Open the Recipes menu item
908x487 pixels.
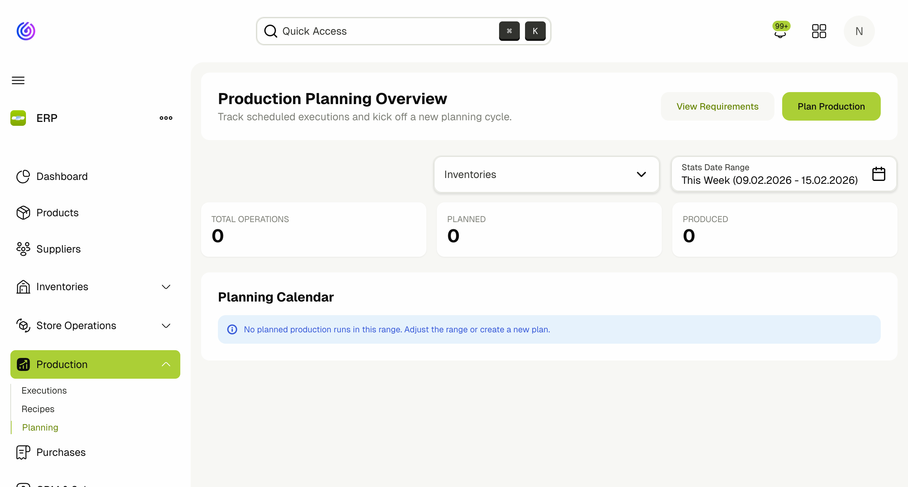click(38, 409)
